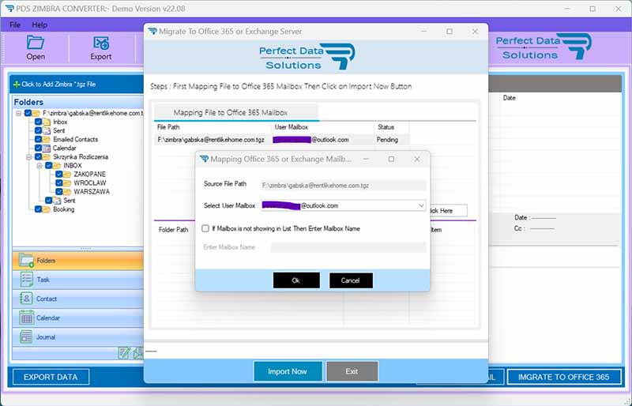The width and height of the screenshot is (632, 406).
Task: Uncheck the Booking folder checkbox
Action: [x=38, y=209]
